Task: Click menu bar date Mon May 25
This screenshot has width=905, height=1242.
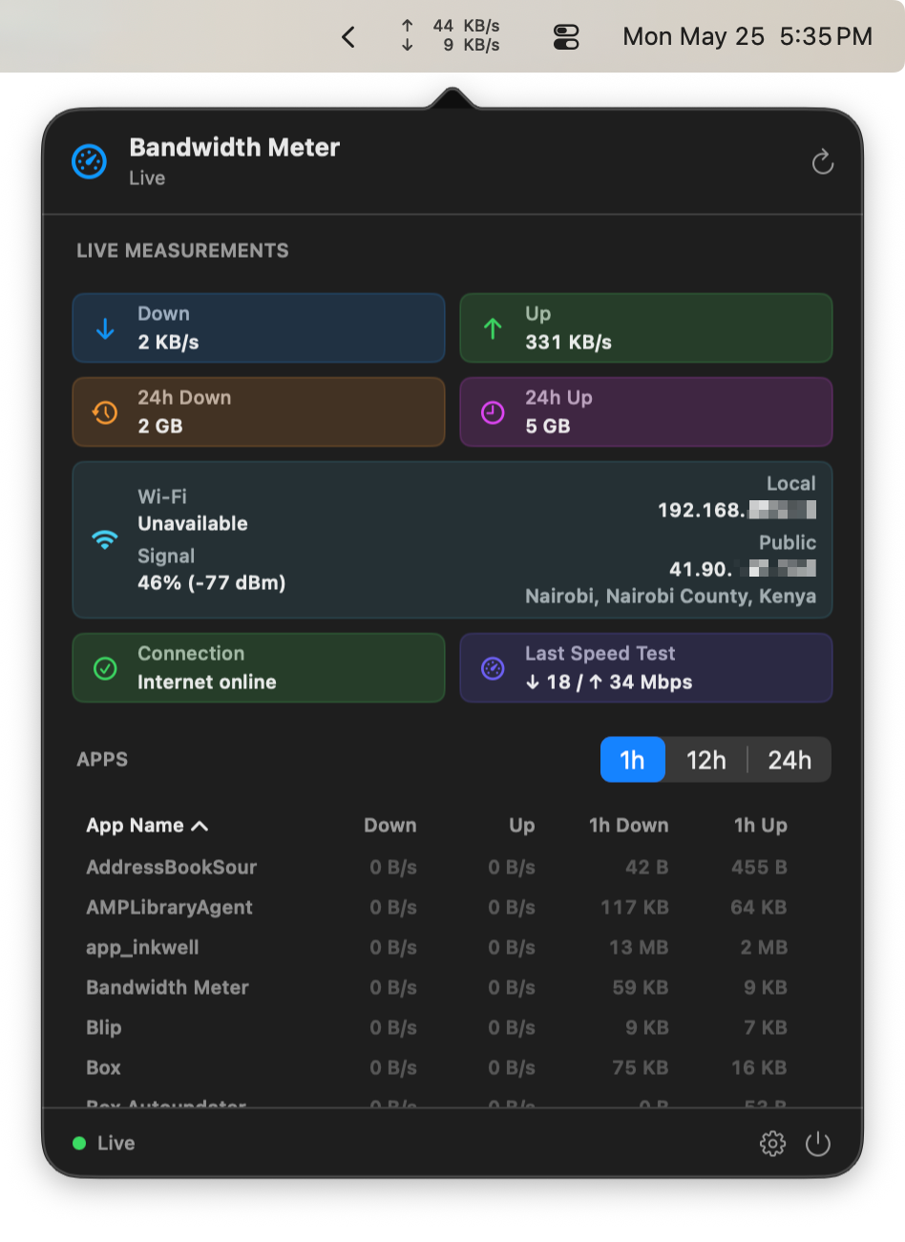Action: [x=694, y=37]
